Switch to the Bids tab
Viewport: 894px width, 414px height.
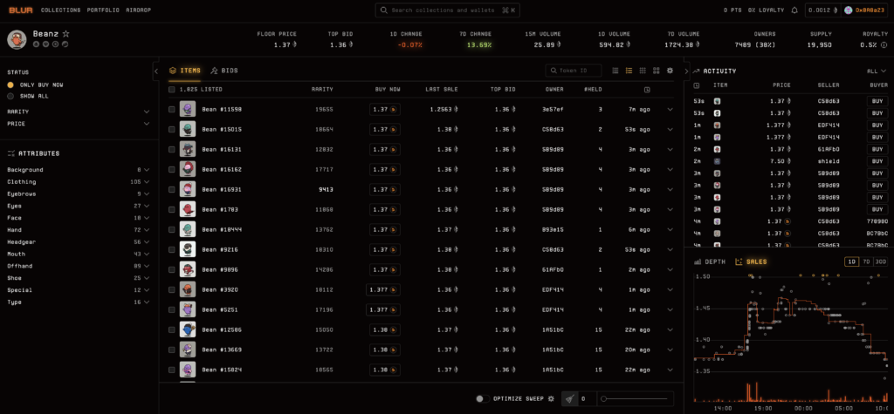coord(224,71)
